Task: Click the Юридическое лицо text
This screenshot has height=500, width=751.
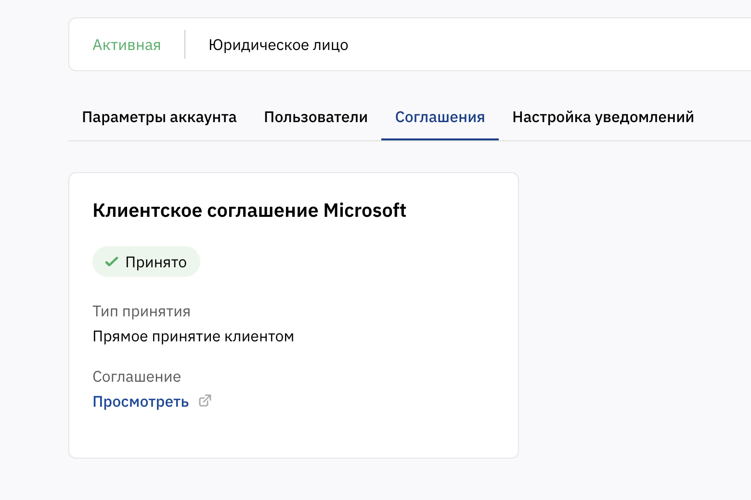Action: tap(278, 45)
